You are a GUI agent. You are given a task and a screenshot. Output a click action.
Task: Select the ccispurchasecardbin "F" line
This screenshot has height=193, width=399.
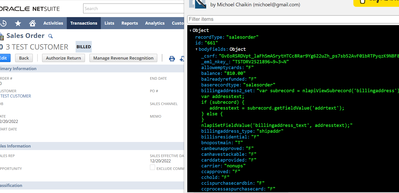click(x=233, y=183)
